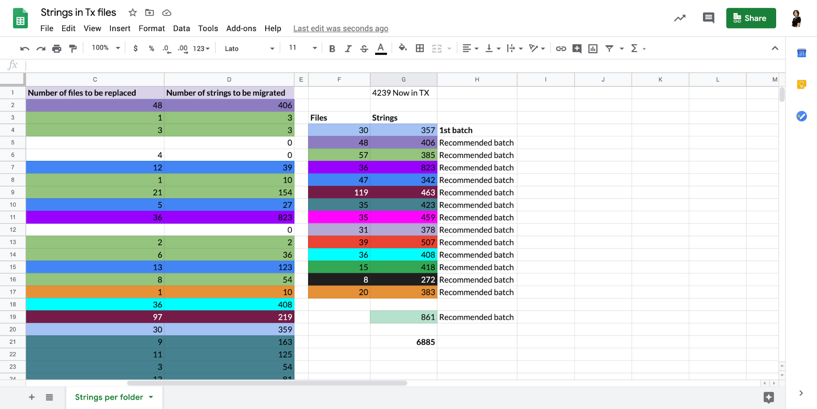Image resolution: width=817 pixels, height=409 pixels.
Task: Collapse the menus with the up chevron
Action: pyautogui.click(x=774, y=48)
